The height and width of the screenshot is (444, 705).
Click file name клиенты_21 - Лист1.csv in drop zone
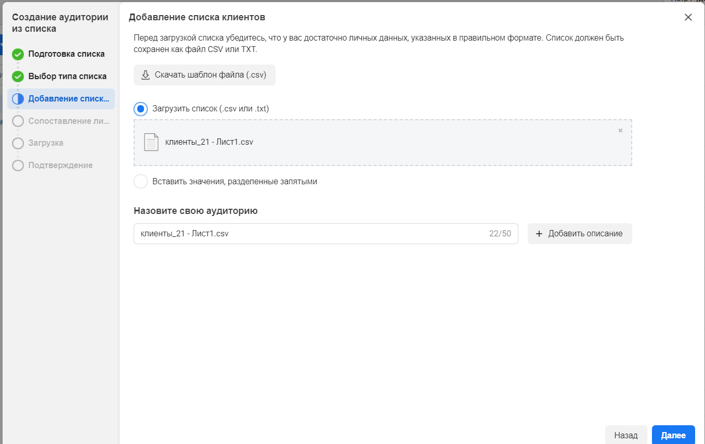pos(209,142)
